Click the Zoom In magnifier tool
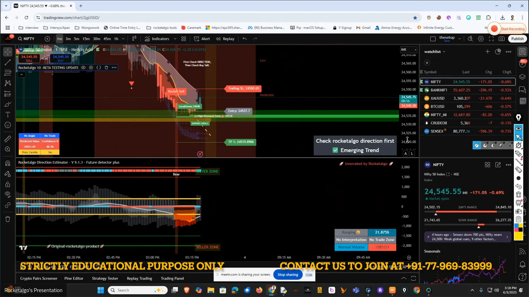Image resolution: width=529 pixels, height=297 pixels. (8, 149)
